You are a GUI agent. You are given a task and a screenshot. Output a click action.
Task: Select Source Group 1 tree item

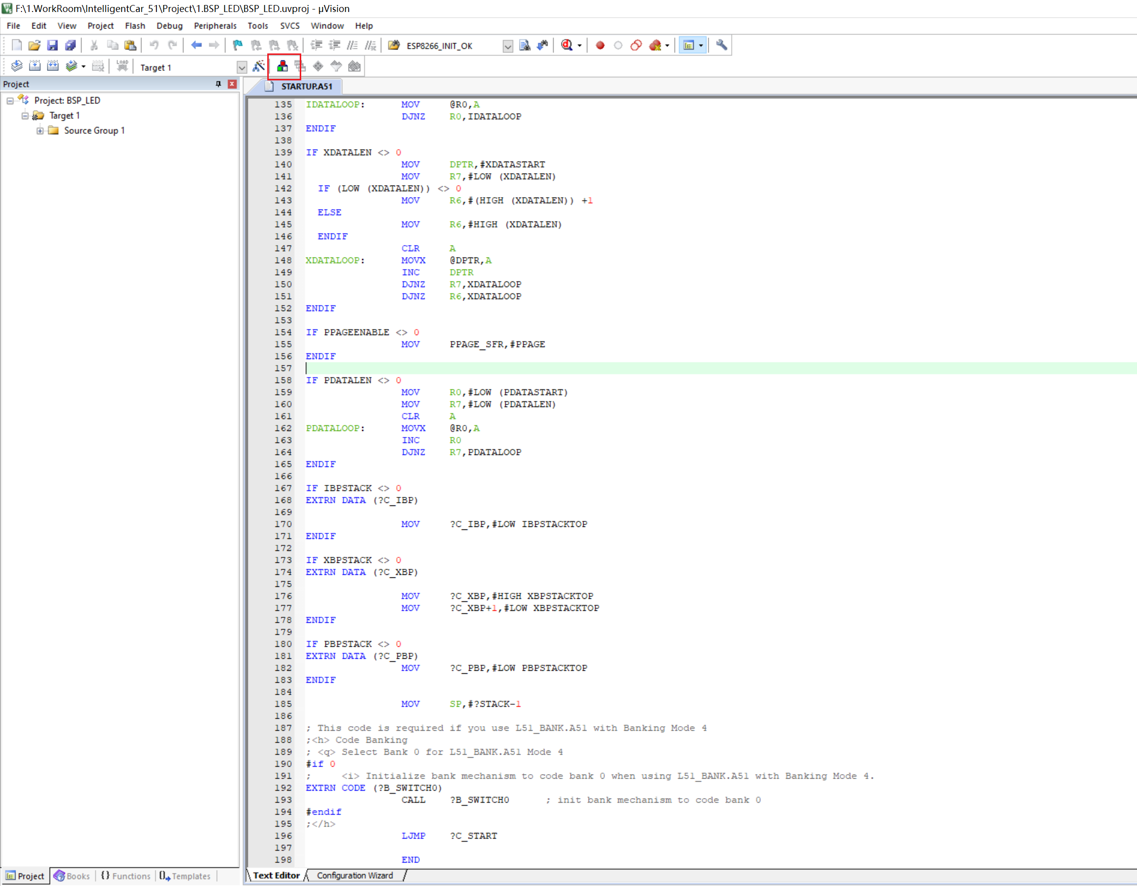94,131
